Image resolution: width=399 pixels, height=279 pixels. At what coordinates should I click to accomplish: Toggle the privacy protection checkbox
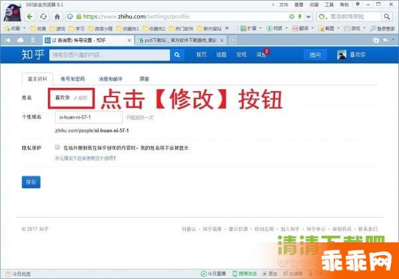[57, 147]
